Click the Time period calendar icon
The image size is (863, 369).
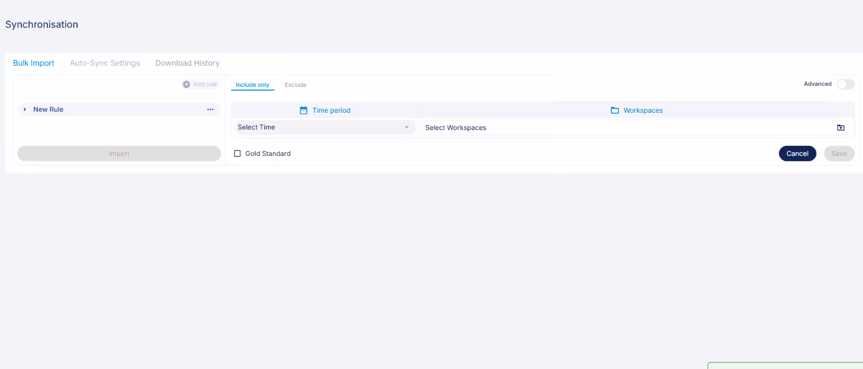coord(304,111)
